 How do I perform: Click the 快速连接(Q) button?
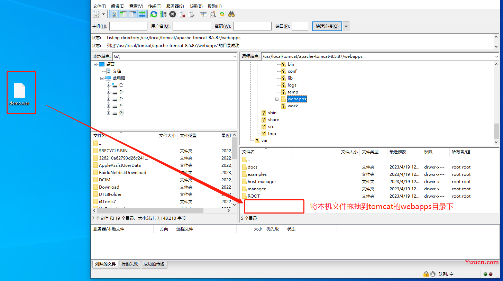point(327,26)
